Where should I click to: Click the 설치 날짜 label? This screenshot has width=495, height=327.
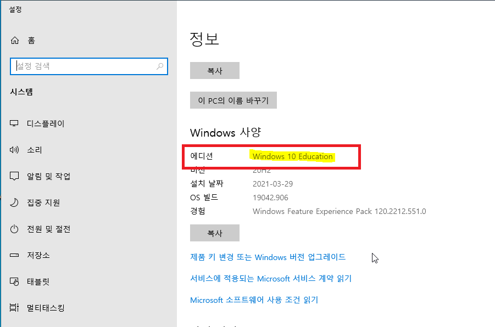(207, 183)
